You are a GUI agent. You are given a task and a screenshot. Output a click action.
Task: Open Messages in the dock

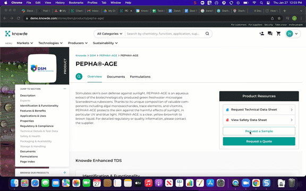point(45,183)
